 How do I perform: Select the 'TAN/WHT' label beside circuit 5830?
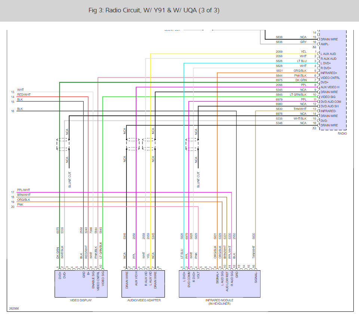pos(300,109)
